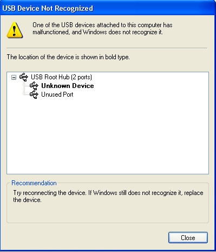The width and height of the screenshot is (216, 252).
Task: Click the 'malfunctioned, and Windows' message line
Action: (x=97, y=32)
